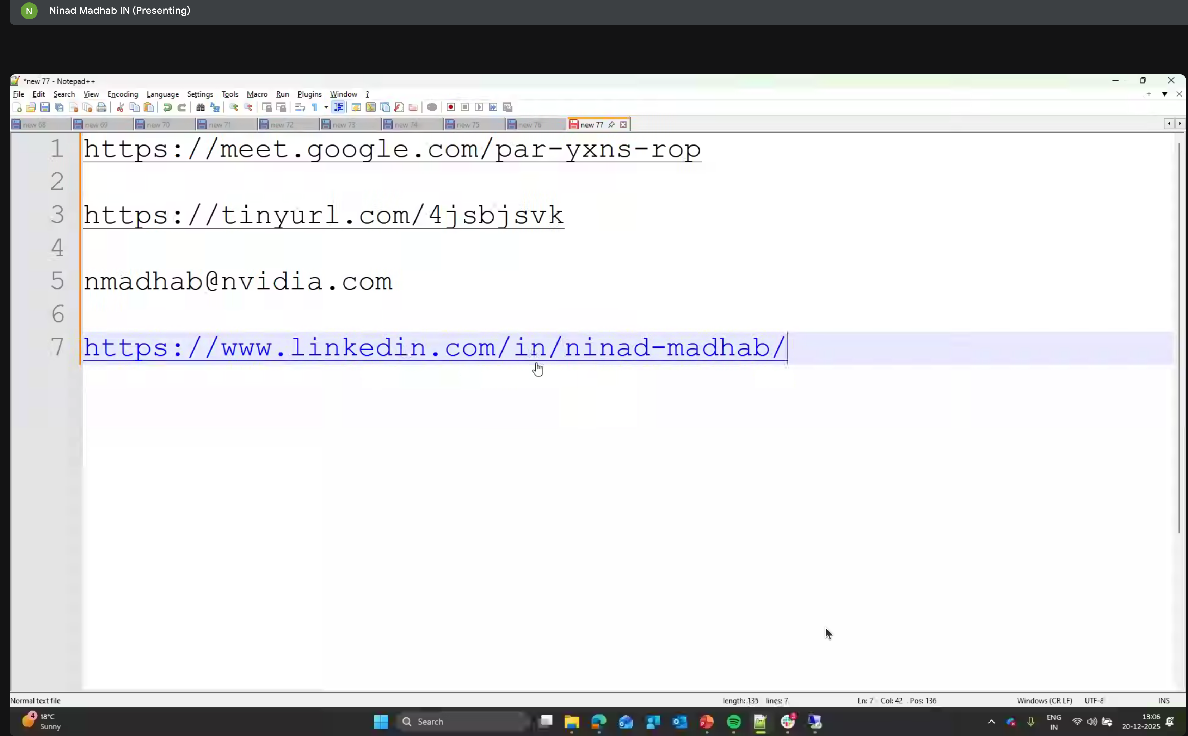Open the tab list dropdown arrow

click(x=1165, y=94)
